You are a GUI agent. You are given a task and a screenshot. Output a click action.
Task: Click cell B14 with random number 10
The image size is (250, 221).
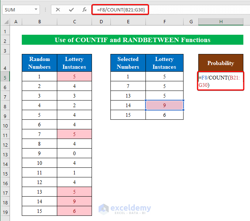(x=40, y=163)
